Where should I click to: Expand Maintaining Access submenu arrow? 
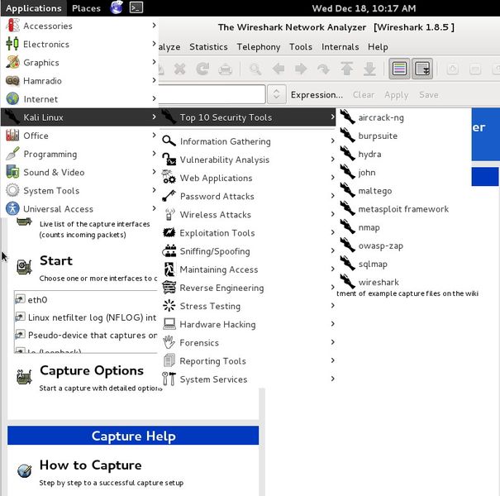click(x=332, y=269)
